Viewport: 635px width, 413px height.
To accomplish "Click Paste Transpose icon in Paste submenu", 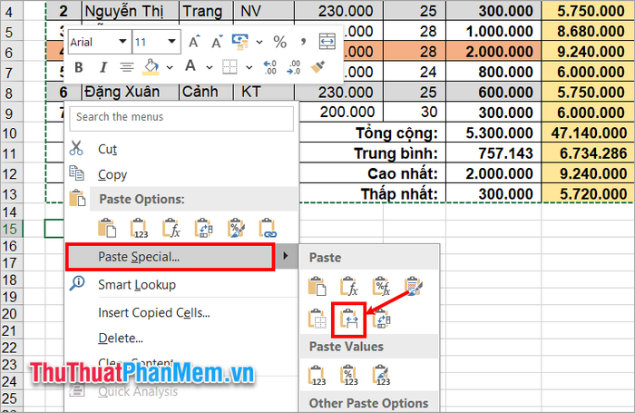I will [381, 319].
